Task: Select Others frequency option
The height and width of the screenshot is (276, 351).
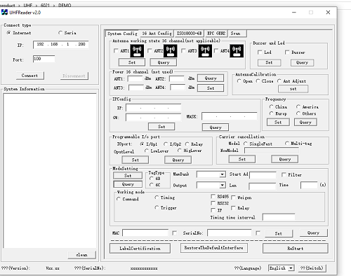Action: tap(298, 113)
